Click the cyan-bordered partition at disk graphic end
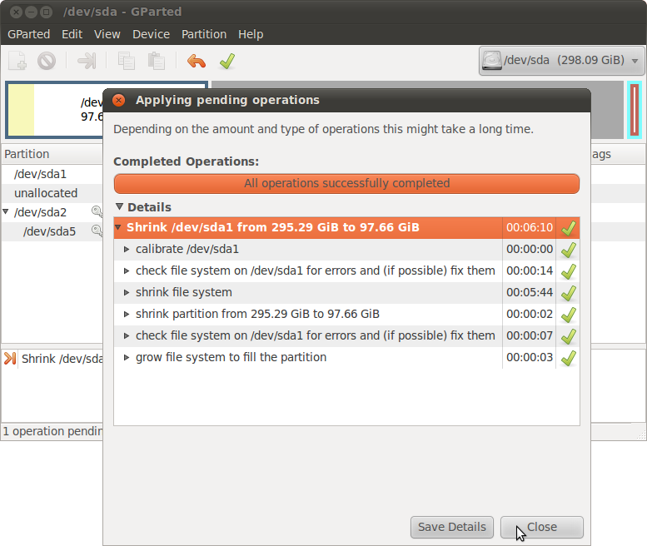The image size is (647, 546). click(x=635, y=110)
